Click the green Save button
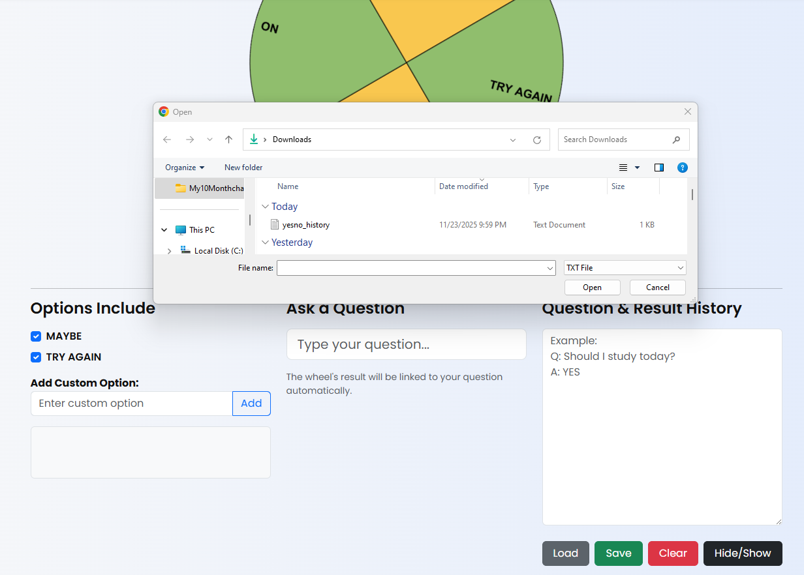The height and width of the screenshot is (575, 804). pyautogui.click(x=618, y=553)
